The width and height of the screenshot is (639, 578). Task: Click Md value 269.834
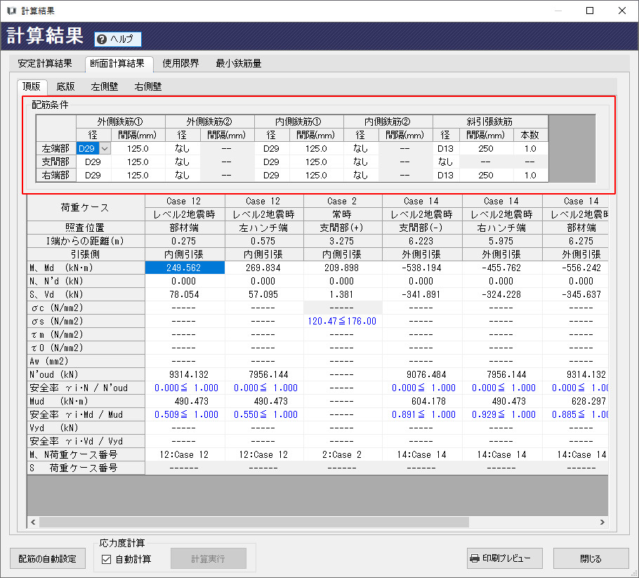pyautogui.click(x=263, y=268)
